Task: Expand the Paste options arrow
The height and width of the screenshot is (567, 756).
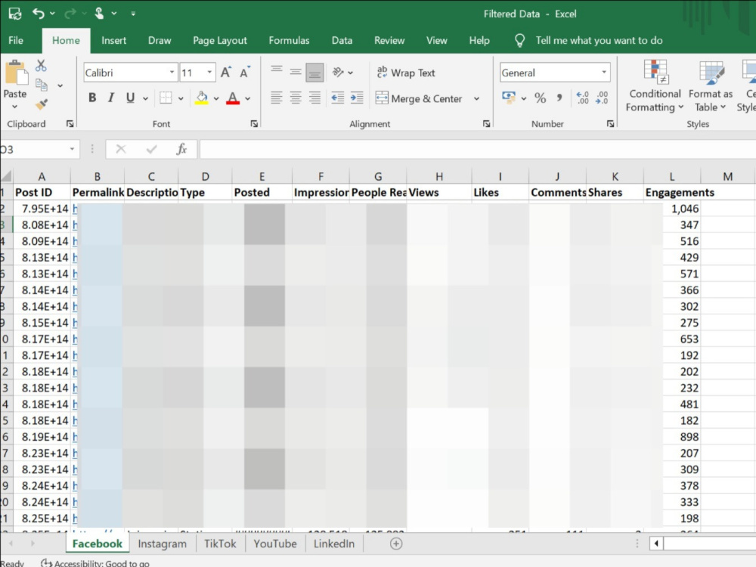Action: click(14, 107)
